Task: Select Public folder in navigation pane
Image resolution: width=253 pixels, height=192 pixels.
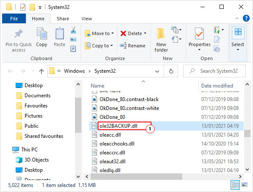Action: (x=31, y=126)
